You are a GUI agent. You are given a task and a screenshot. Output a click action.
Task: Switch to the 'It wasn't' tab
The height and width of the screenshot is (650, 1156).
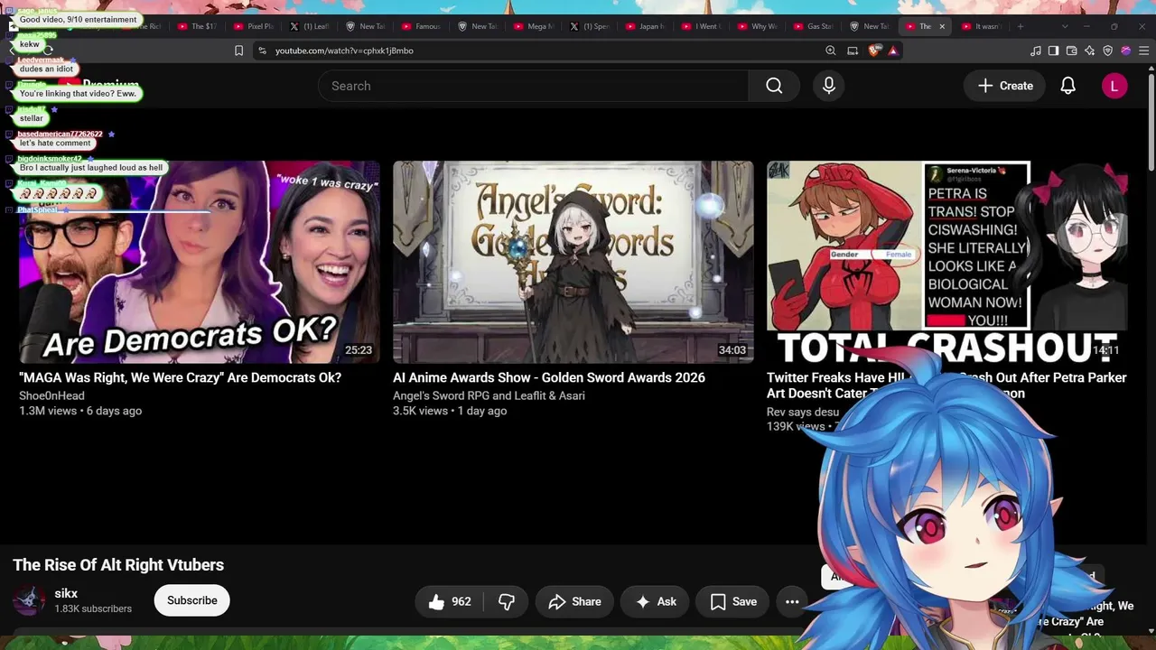982,26
